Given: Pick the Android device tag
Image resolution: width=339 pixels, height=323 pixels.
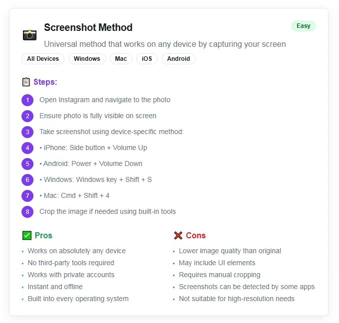Looking at the screenshot, I should tap(179, 59).
